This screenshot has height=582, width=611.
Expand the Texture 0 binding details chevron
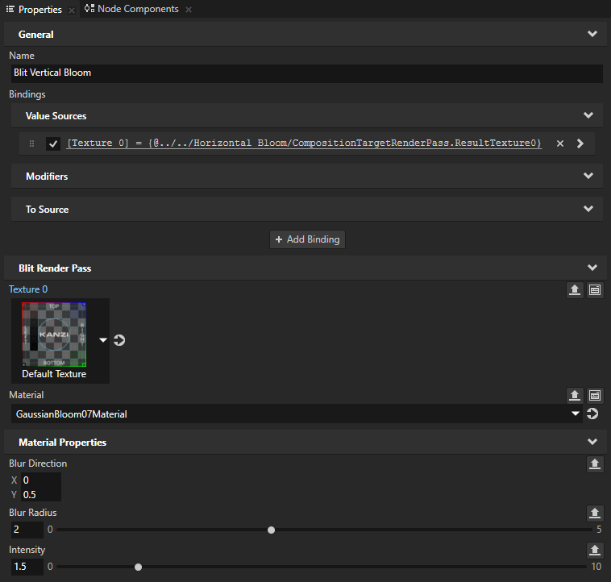click(x=580, y=143)
